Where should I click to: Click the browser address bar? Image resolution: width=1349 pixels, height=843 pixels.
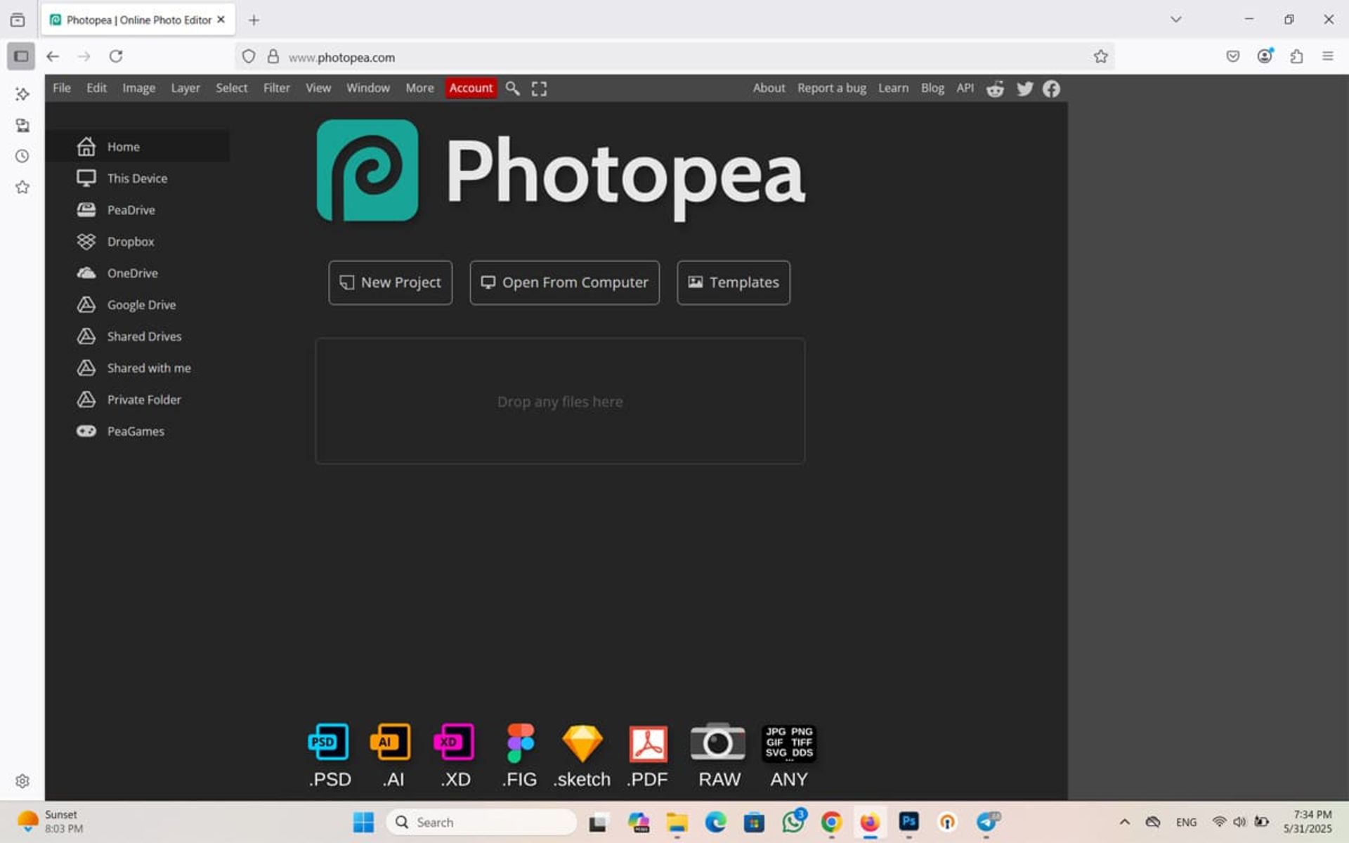674,57
